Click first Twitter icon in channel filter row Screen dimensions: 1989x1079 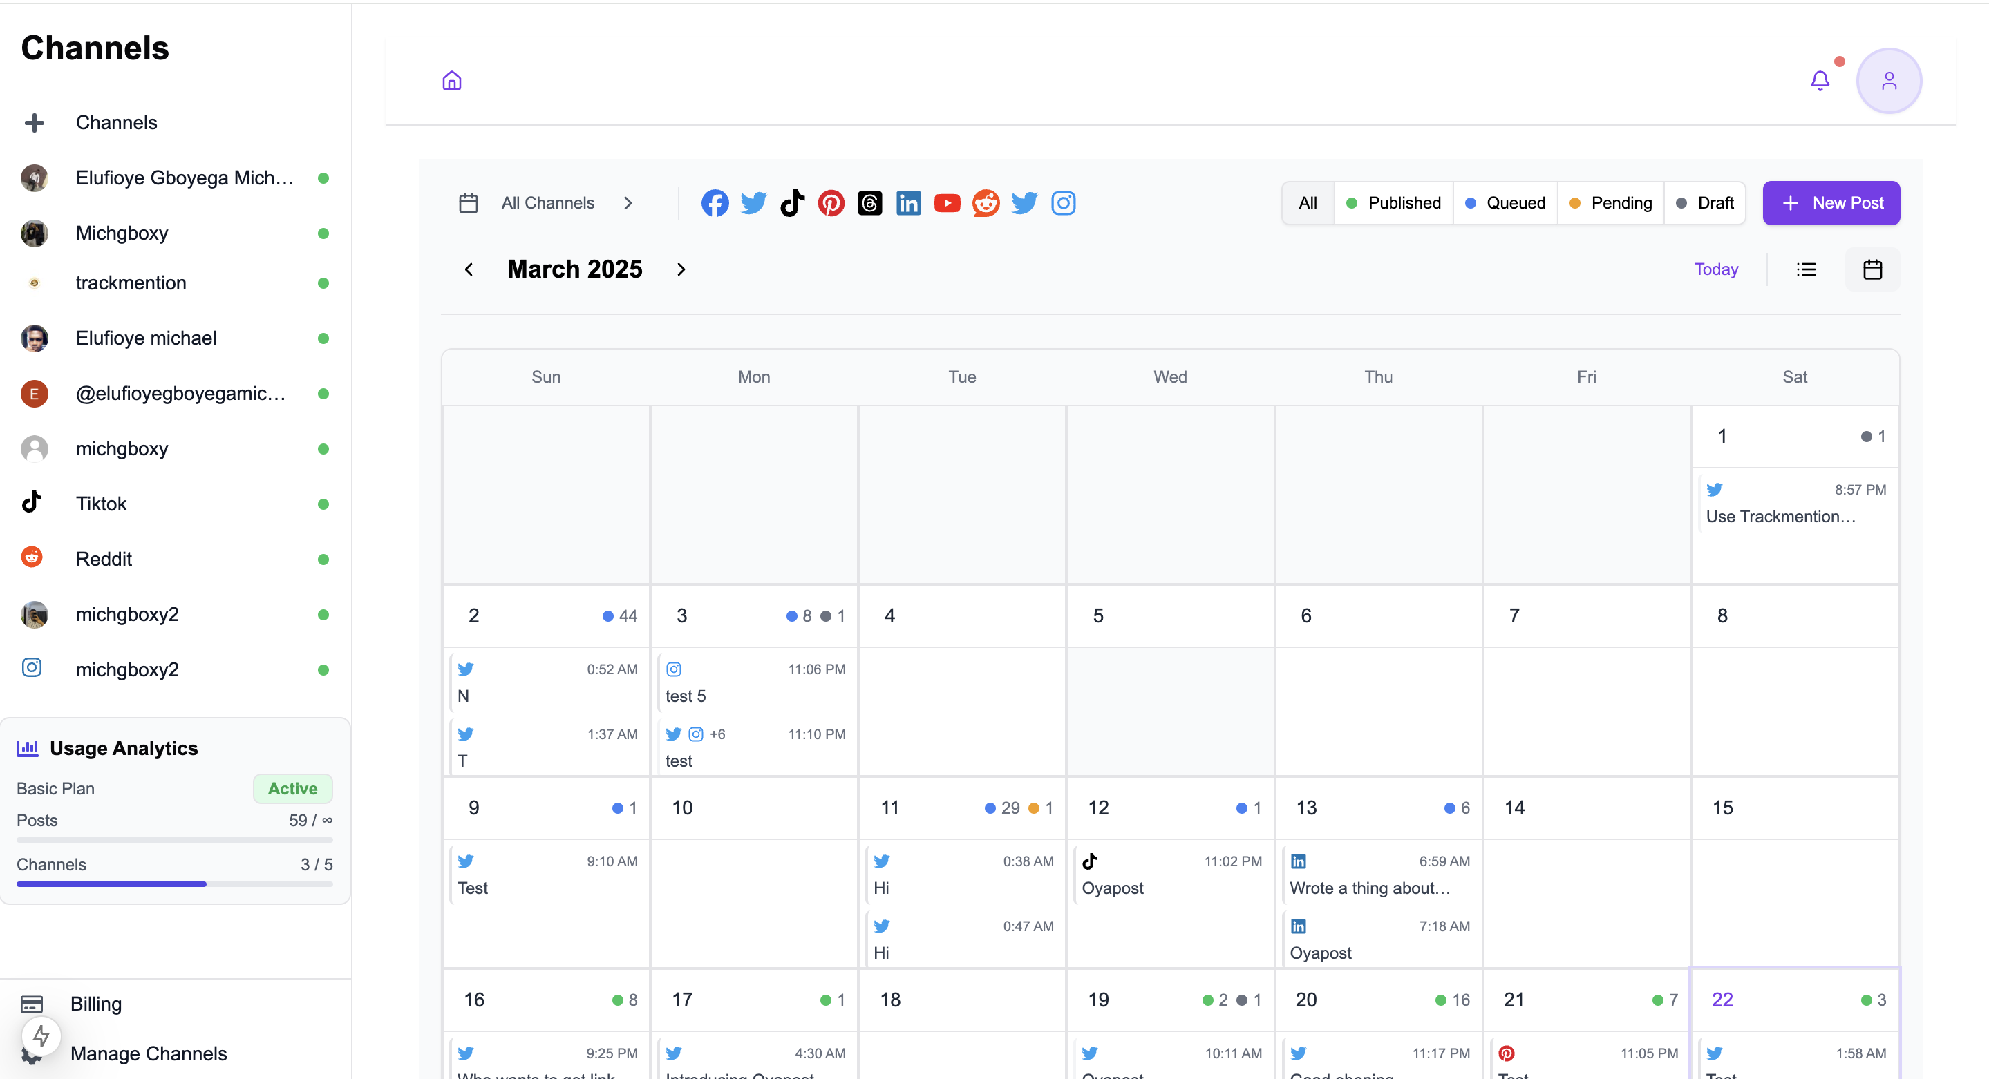[753, 203]
